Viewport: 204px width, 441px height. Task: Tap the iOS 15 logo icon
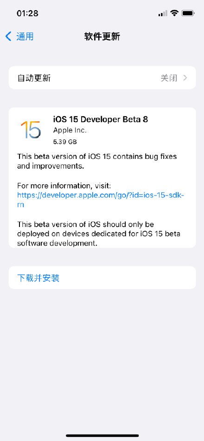31,130
